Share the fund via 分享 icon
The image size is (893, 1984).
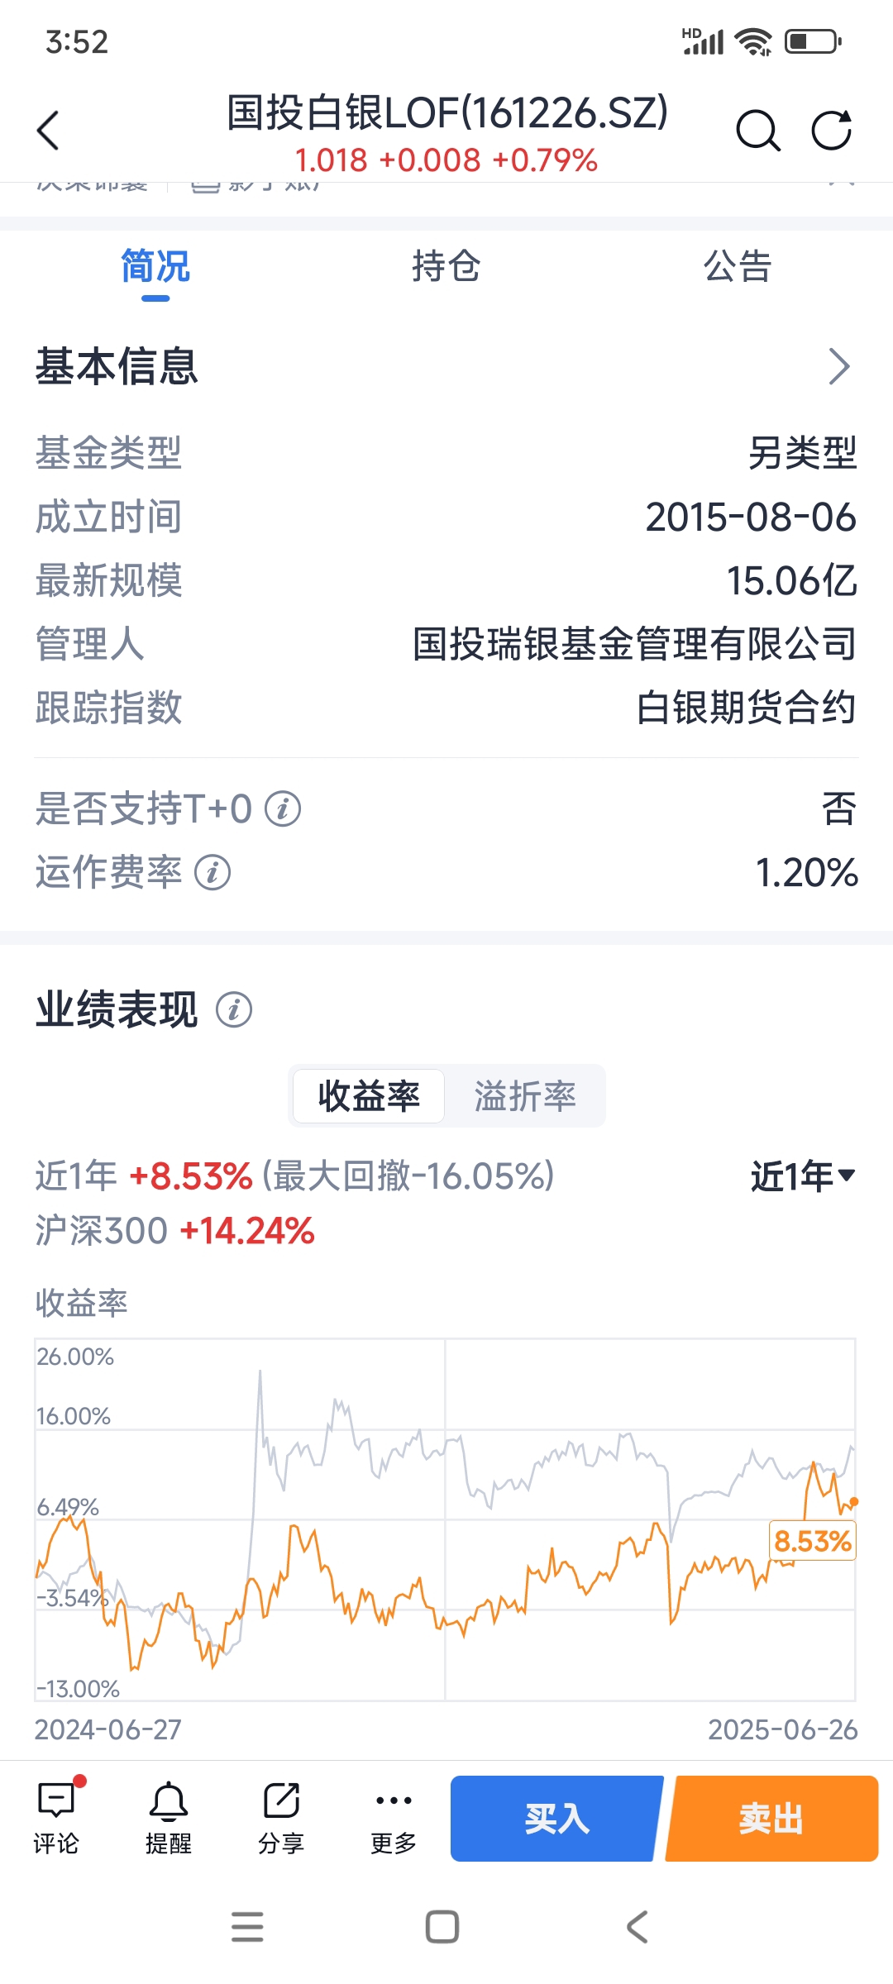[x=281, y=1818]
